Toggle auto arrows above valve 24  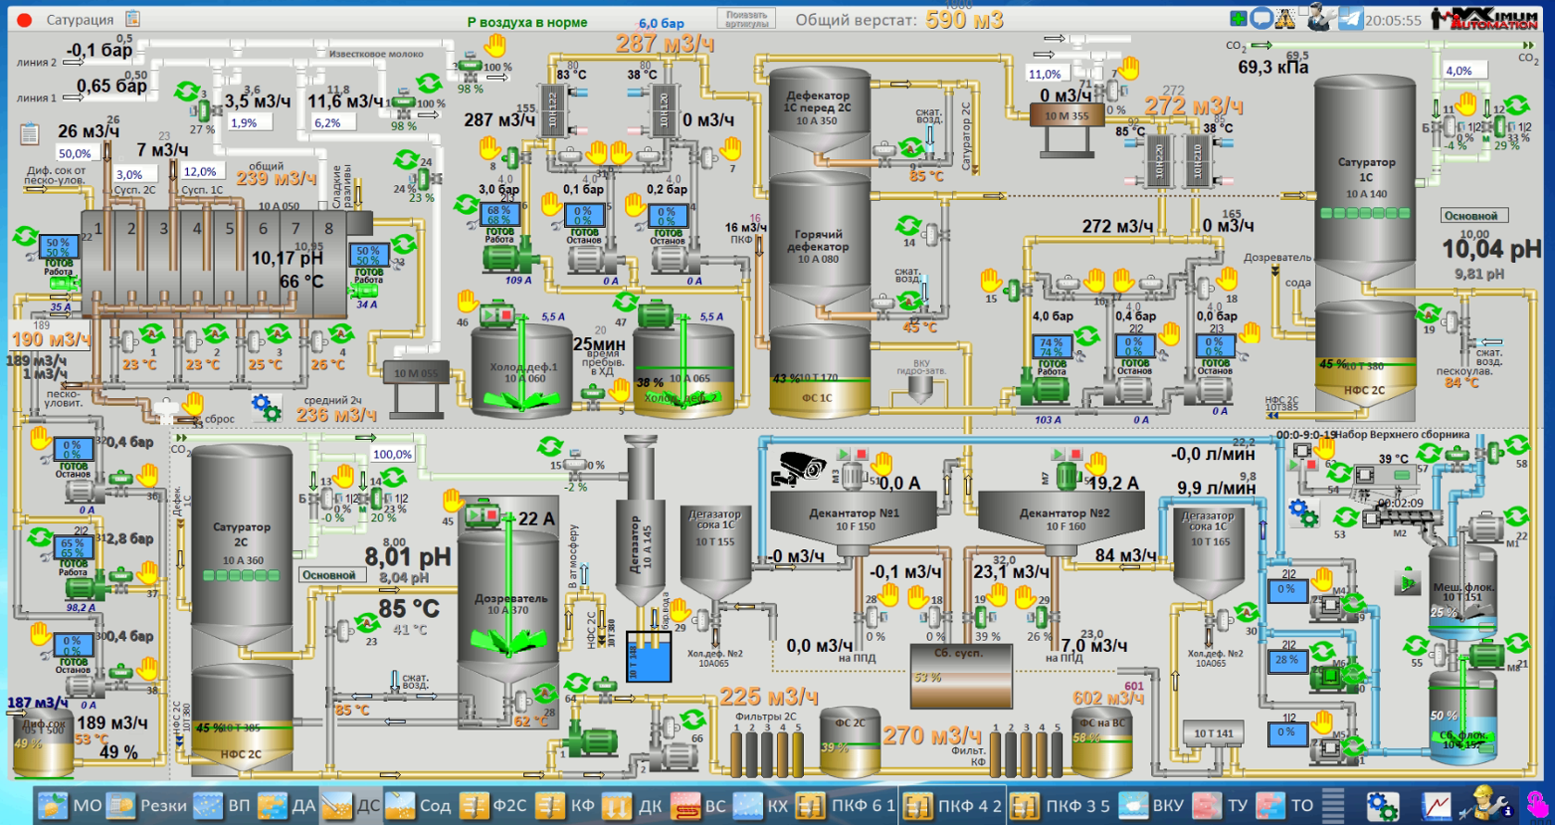pos(405,159)
